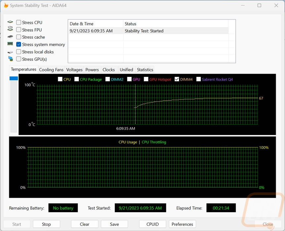
Task: Click the 123 icon beside Stress FPU
Action: point(10,28)
